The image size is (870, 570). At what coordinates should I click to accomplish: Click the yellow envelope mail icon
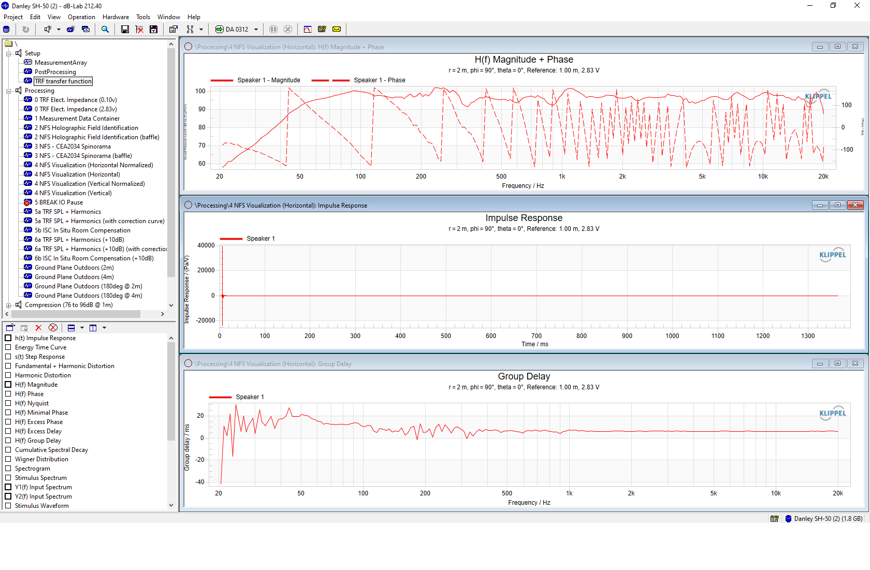[x=337, y=30]
